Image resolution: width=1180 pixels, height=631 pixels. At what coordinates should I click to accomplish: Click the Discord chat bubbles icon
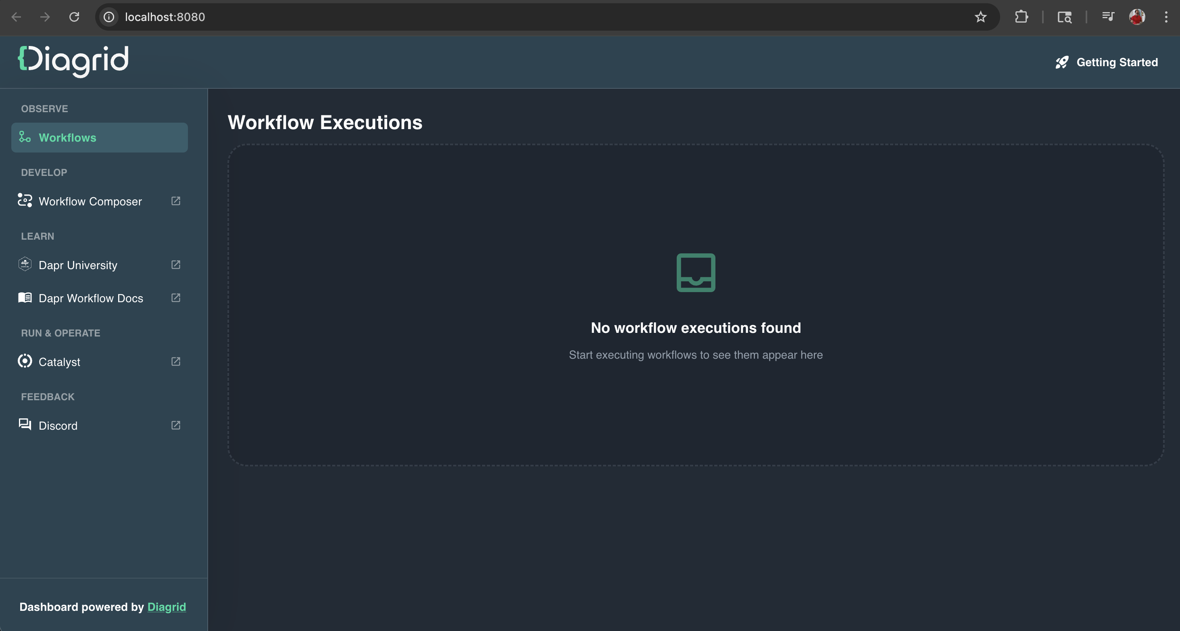pos(25,425)
